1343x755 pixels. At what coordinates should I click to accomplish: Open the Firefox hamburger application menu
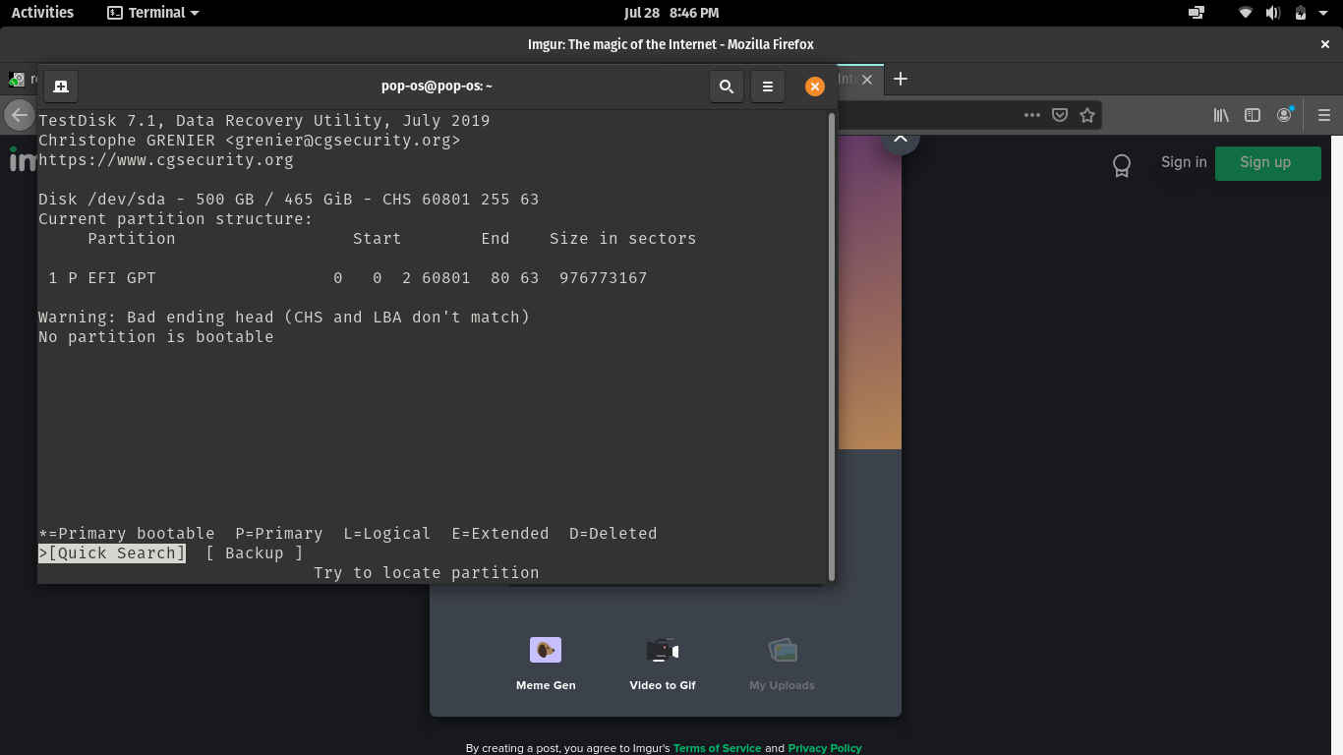coord(1324,115)
